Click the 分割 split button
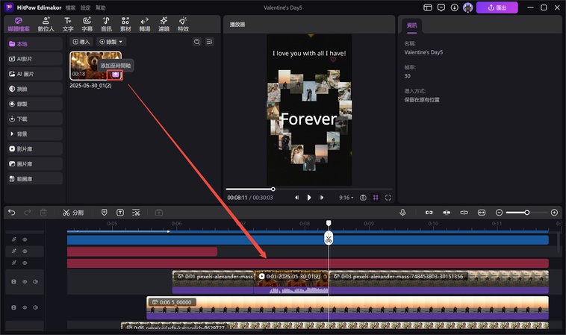This screenshot has width=566, height=335. (73, 213)
